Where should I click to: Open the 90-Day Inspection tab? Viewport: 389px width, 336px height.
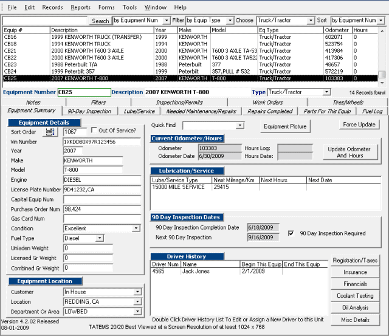point(89,111)
